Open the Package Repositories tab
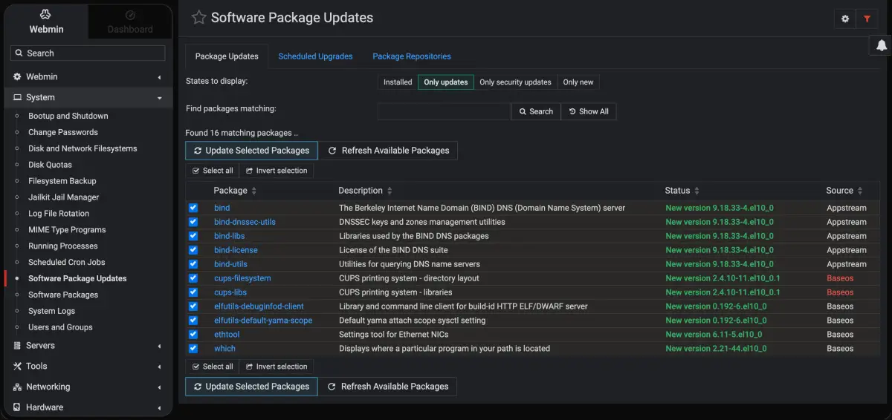The image size is (892, 420). (412, 56)
